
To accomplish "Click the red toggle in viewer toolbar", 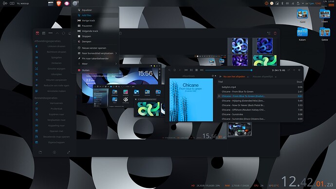I will [37, 33].
